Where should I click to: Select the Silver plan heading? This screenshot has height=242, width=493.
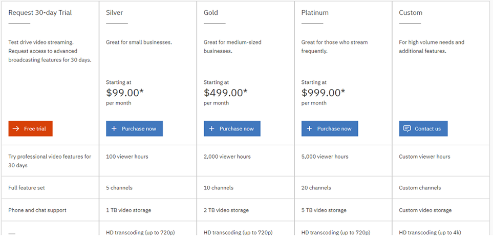[x=115, y=13]
